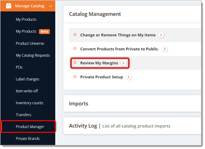Go to Product Universe

tap(30, 43)
